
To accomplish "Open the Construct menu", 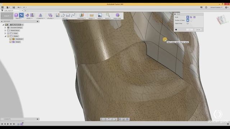I will pyautogui.click(x=82, y=18).
